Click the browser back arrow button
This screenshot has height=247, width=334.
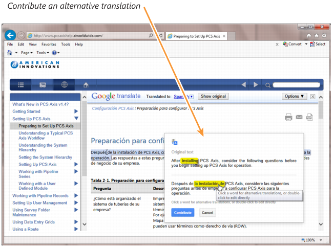pyautogui.click(x=10, y=35)
